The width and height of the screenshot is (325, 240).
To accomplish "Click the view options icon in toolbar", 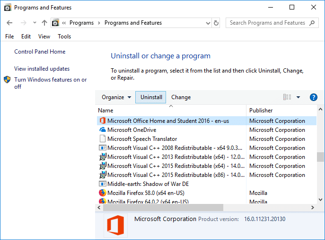I will coord(287,97).
